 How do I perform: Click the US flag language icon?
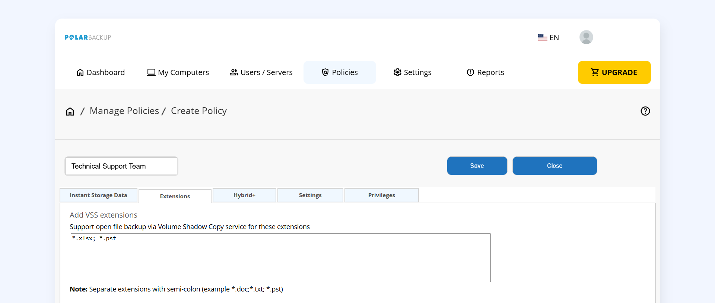(x=543, y=37)
